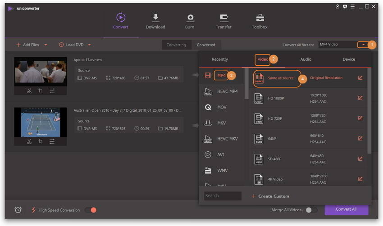Select the Recently tab
The width and height of the screenshot is (383, 226).
[219, 59]
